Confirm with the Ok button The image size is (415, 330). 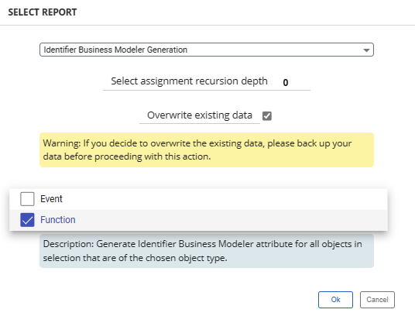click(x=335, y=300)
